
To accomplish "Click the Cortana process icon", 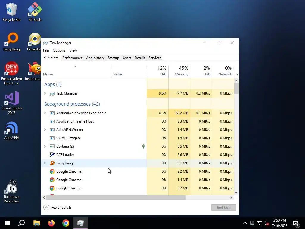I will click(x=52, y=146).
